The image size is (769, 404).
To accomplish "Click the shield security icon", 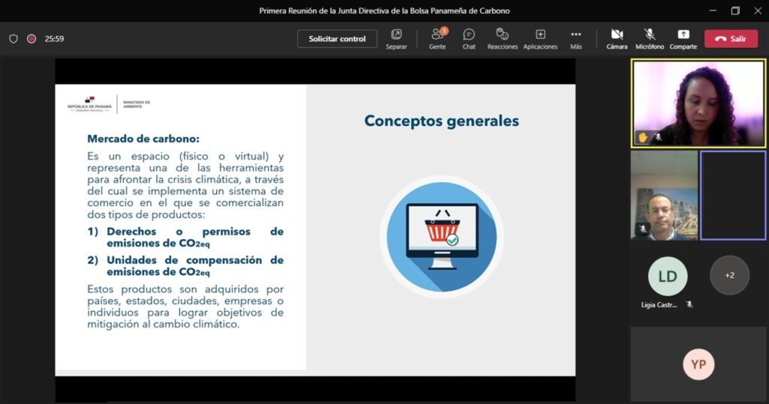I will 14,39.
